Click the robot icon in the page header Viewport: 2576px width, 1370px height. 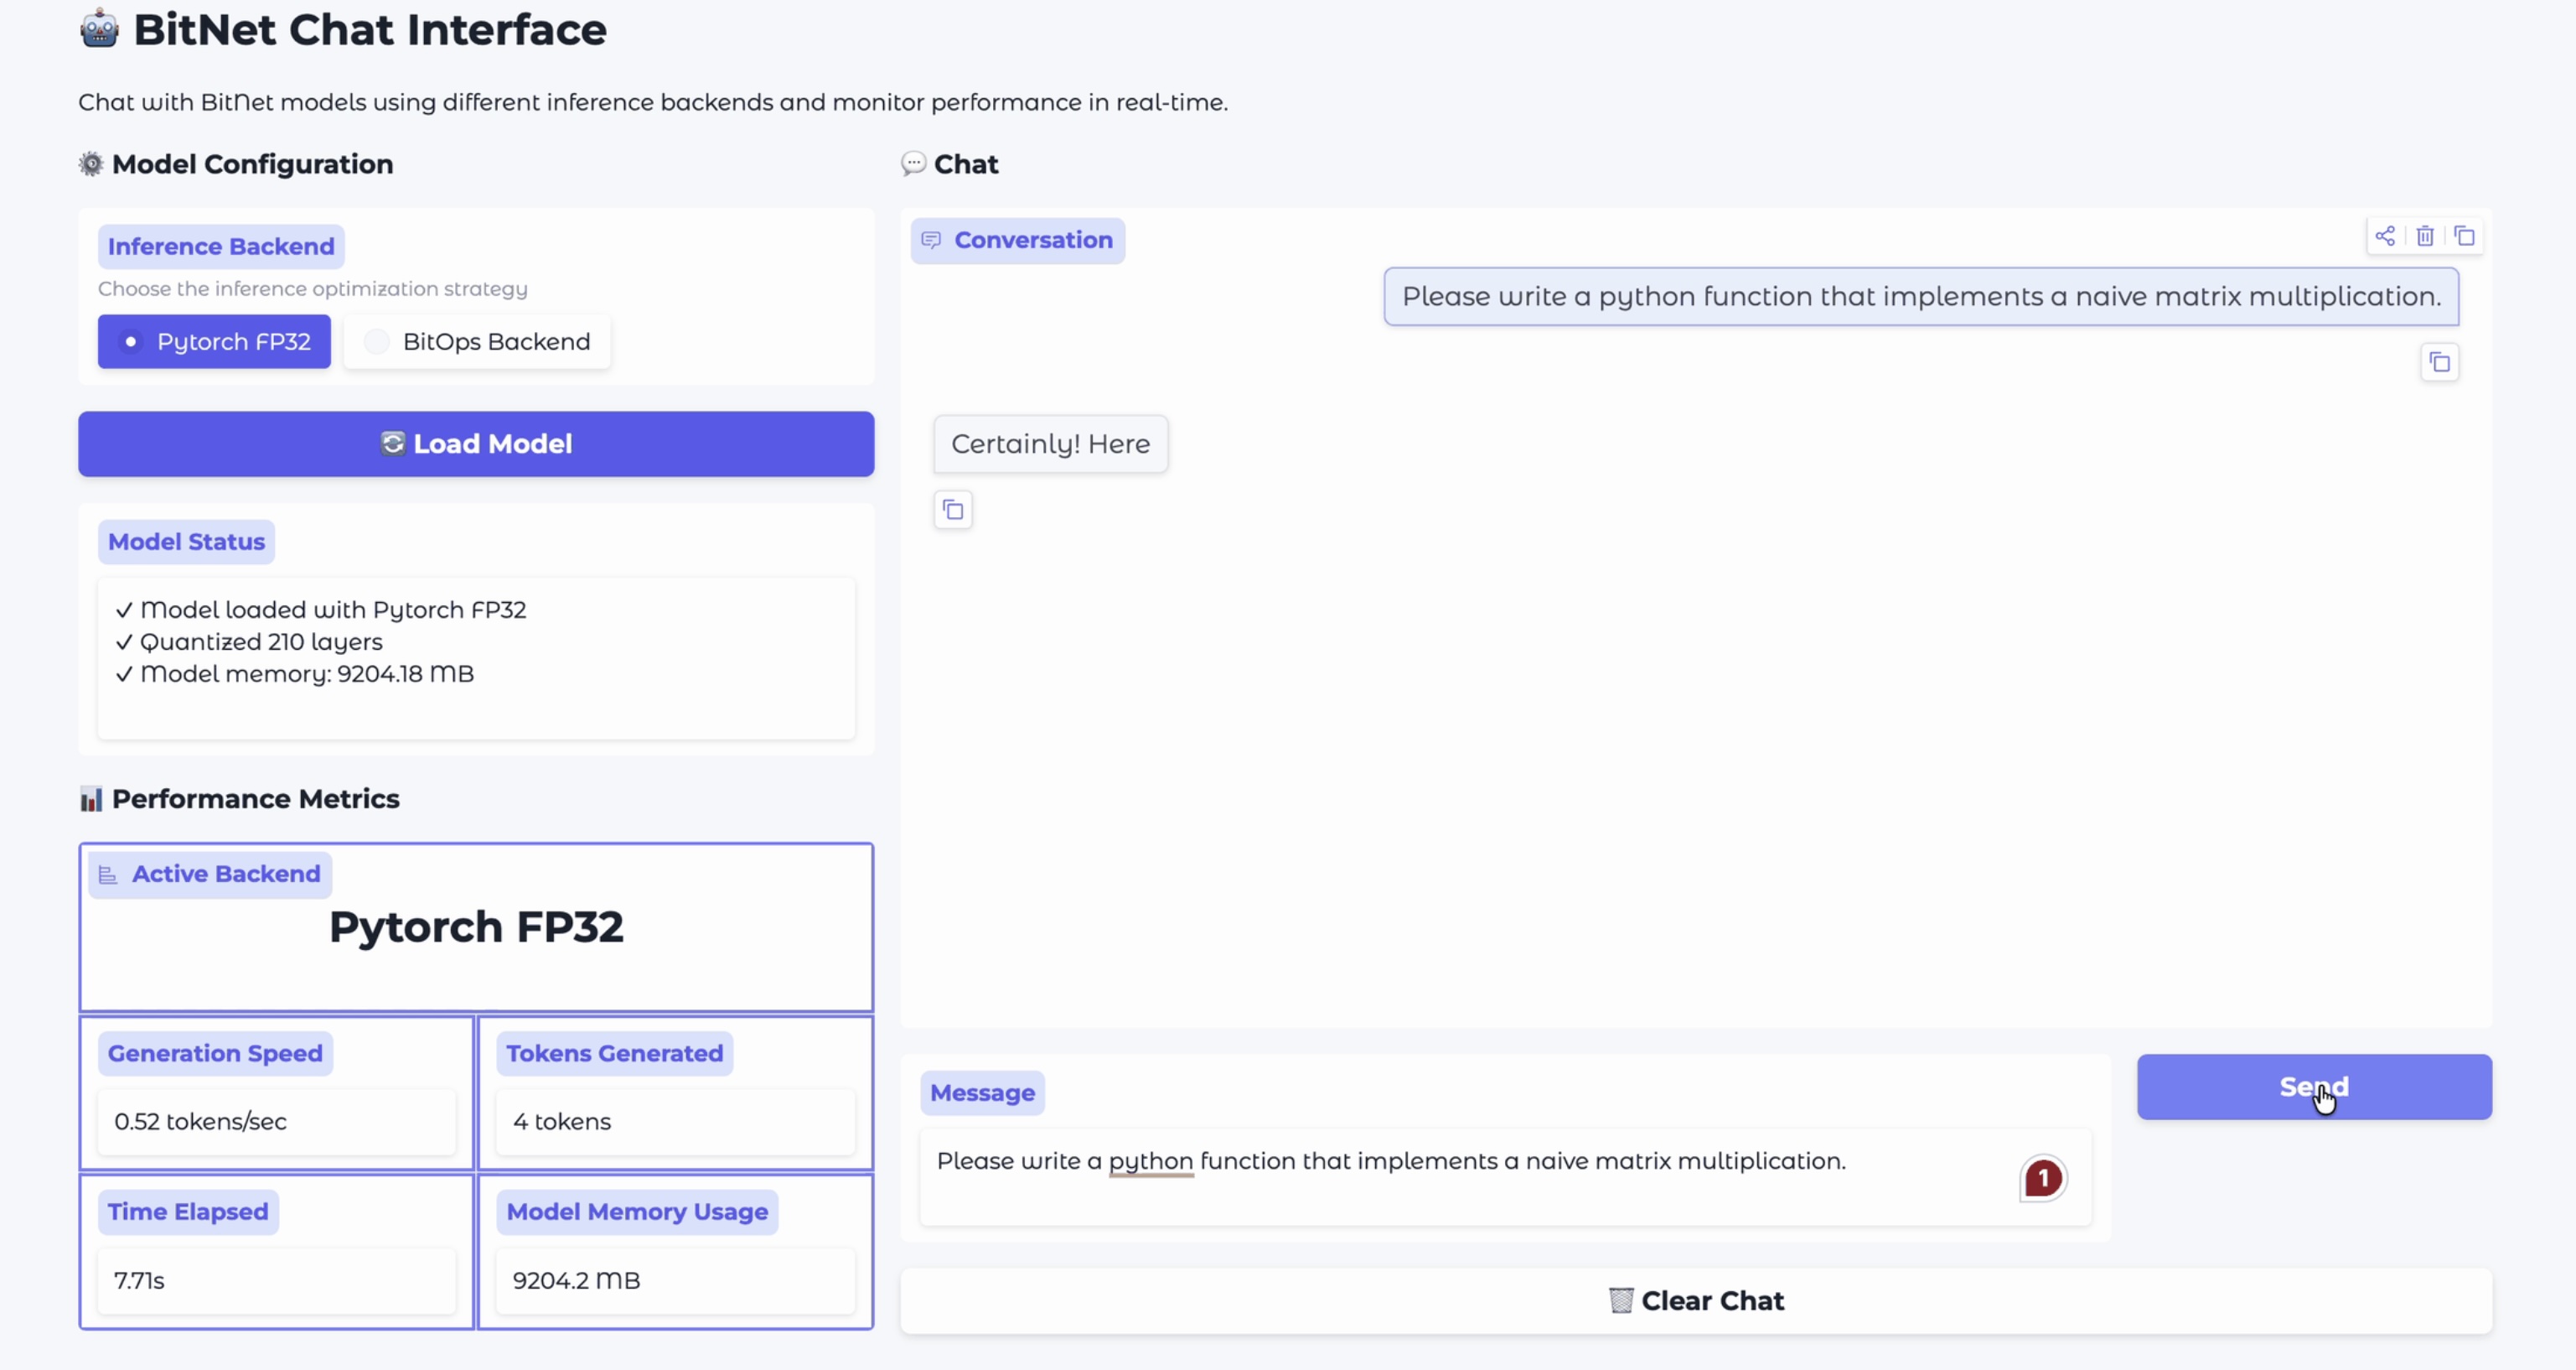coord(99,29)
